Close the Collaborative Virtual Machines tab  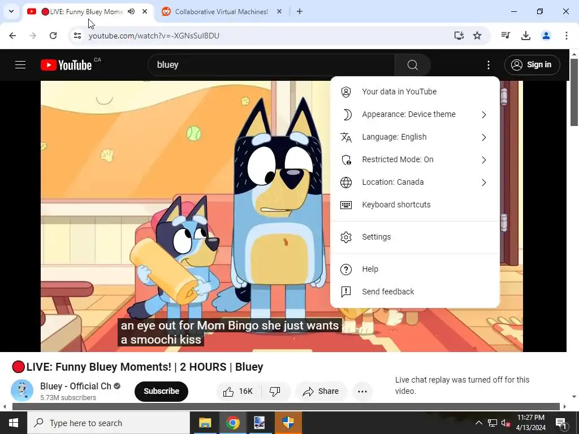pos(279,11)
